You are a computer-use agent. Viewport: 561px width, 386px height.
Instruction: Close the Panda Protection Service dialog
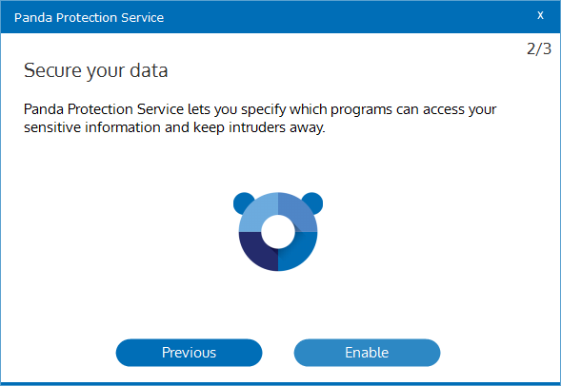click(x=540, y=15)
